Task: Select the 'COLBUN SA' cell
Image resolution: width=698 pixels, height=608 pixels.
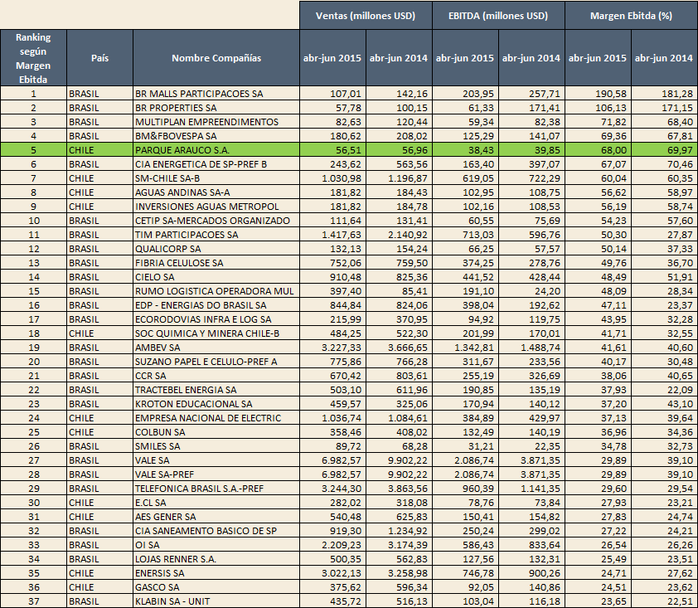Action: (x=216, y=432)
